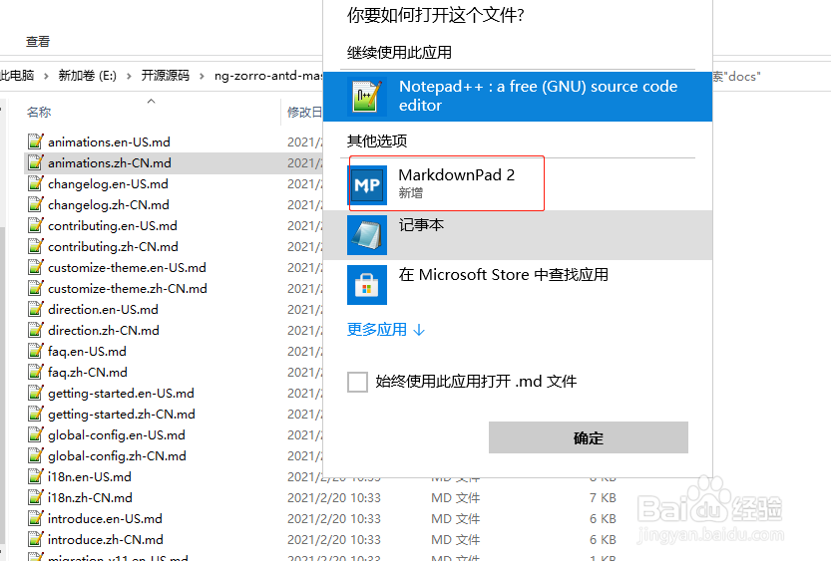Expand breadcrumb arrow after 开源源码
The width and height of the screenshot is (831, 564).
(x=202, y=77)
